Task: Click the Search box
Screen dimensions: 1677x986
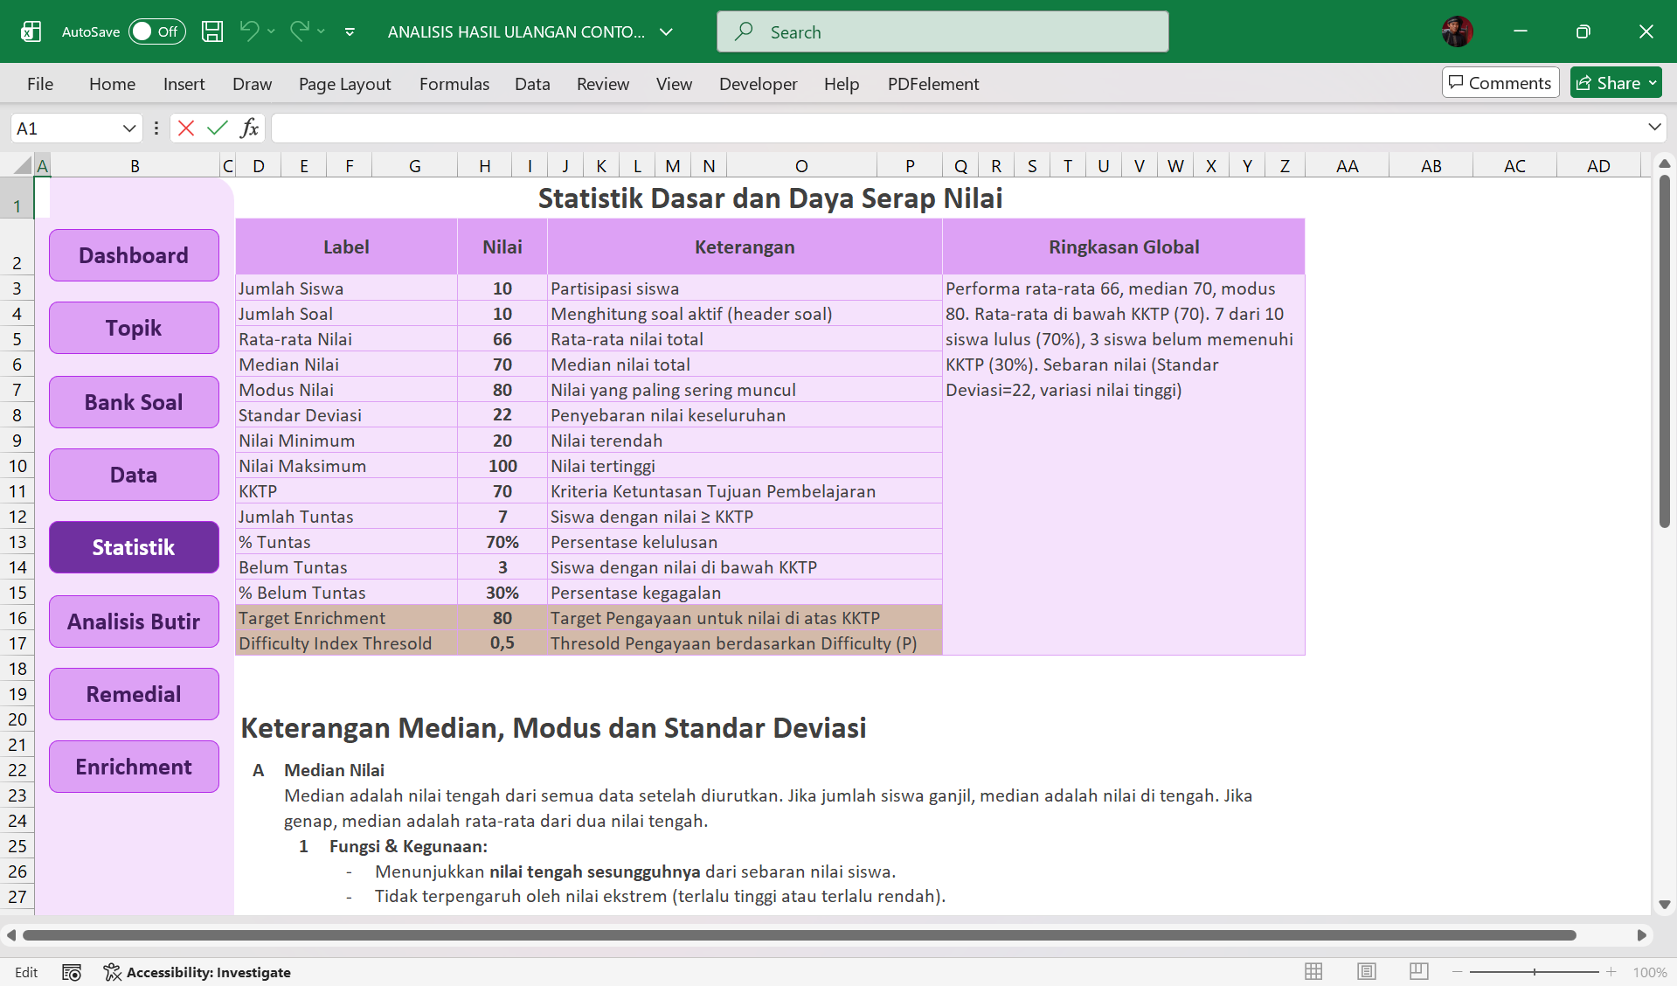Action: [x=942, y=31]
